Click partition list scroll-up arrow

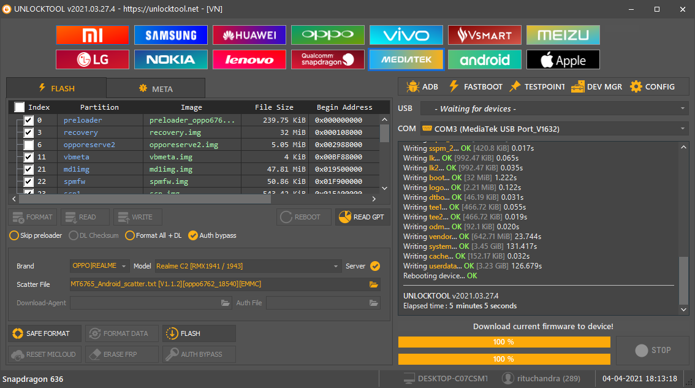tap(384, 120)
